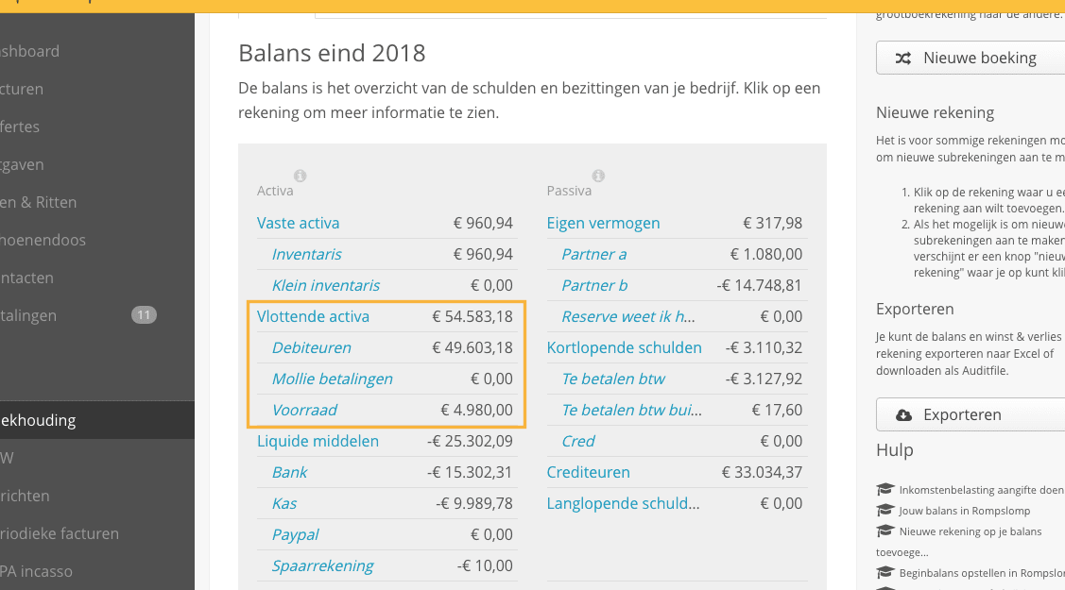This screenshot has height=590, width=1065.
Task: Open the Jouw balans in Rompslomp help link
Action: (964, 511)
